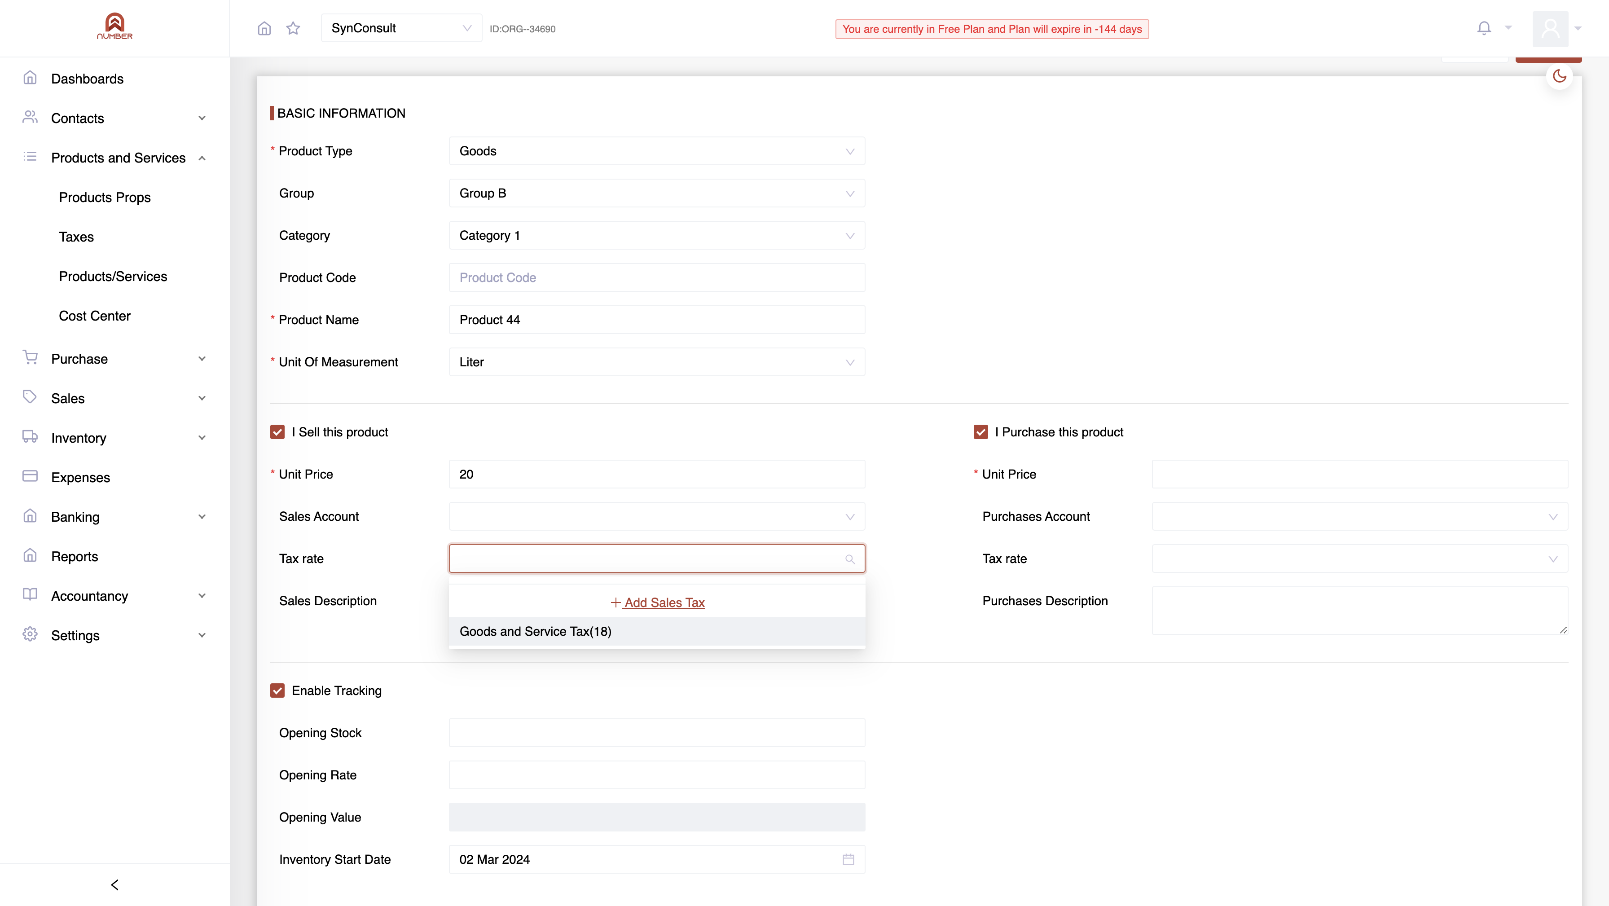Open Products/Services in sidebar

coord(113,276)
